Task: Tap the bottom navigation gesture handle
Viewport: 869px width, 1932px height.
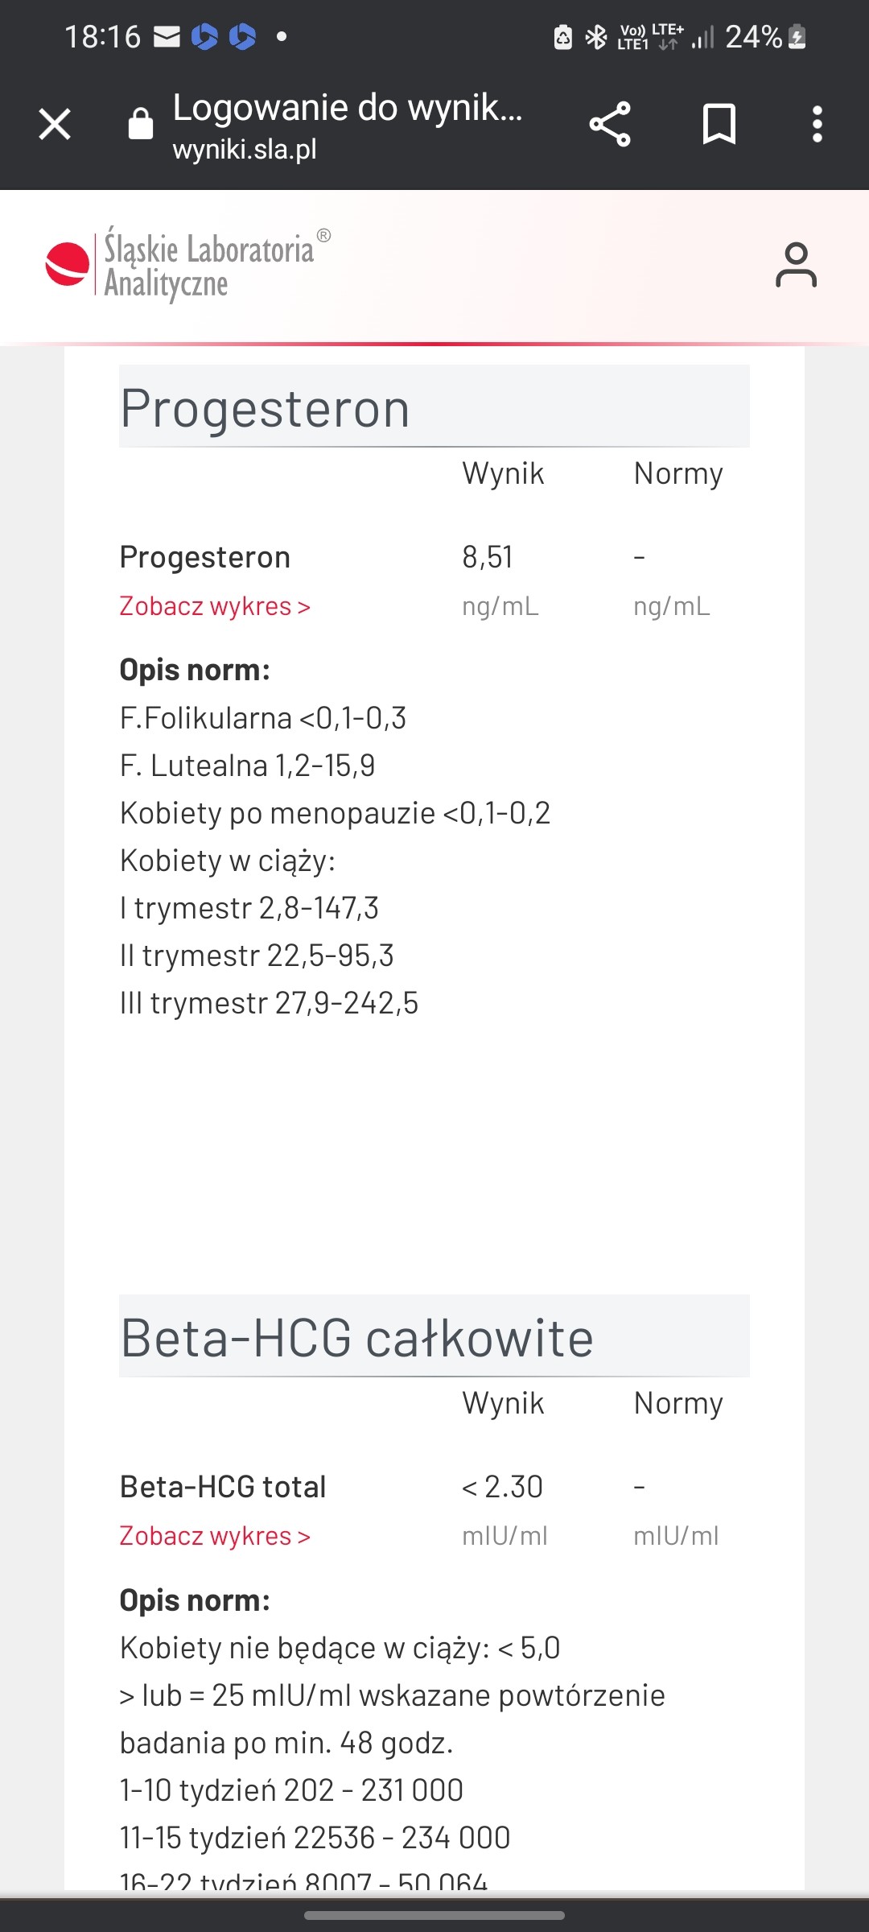Action: 434,1916
